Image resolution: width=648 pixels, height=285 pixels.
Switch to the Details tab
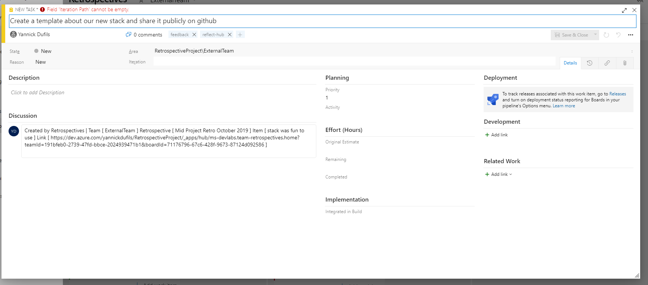tap(570, 63)
